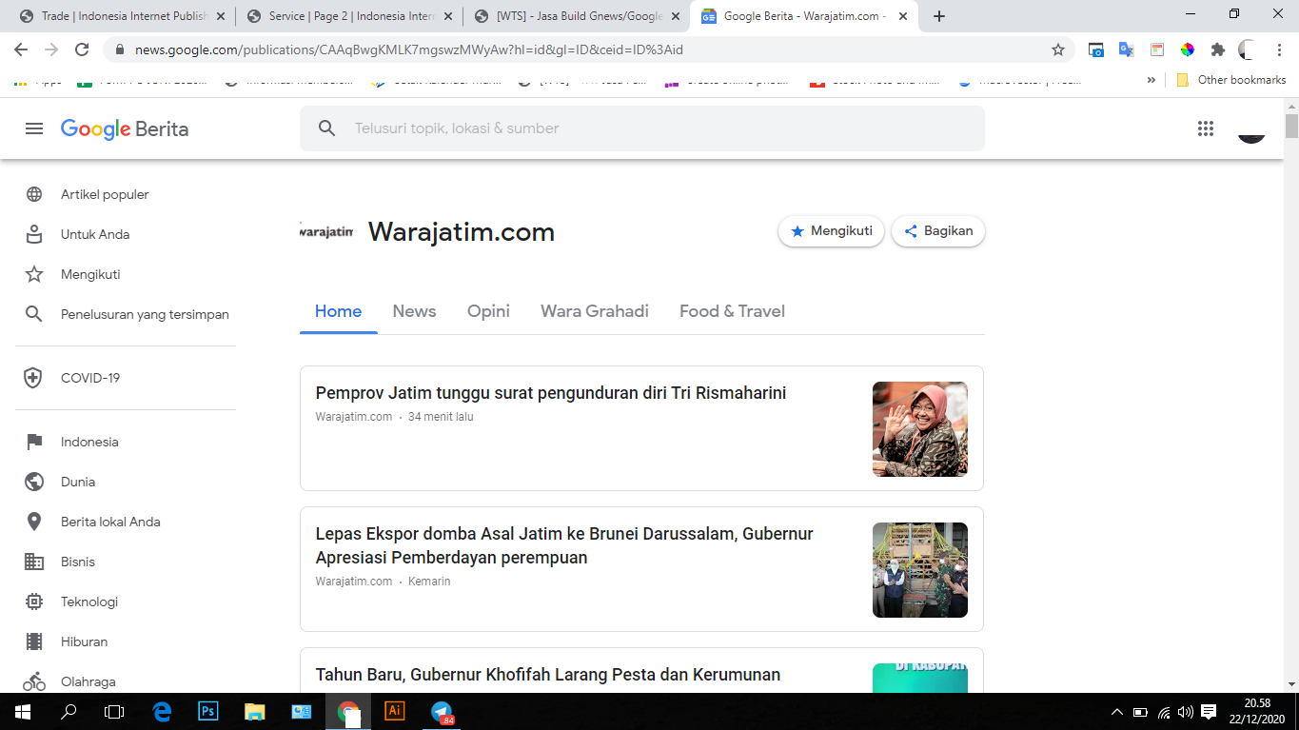Open the Lepas Ekspor domba article

point(564,545)
